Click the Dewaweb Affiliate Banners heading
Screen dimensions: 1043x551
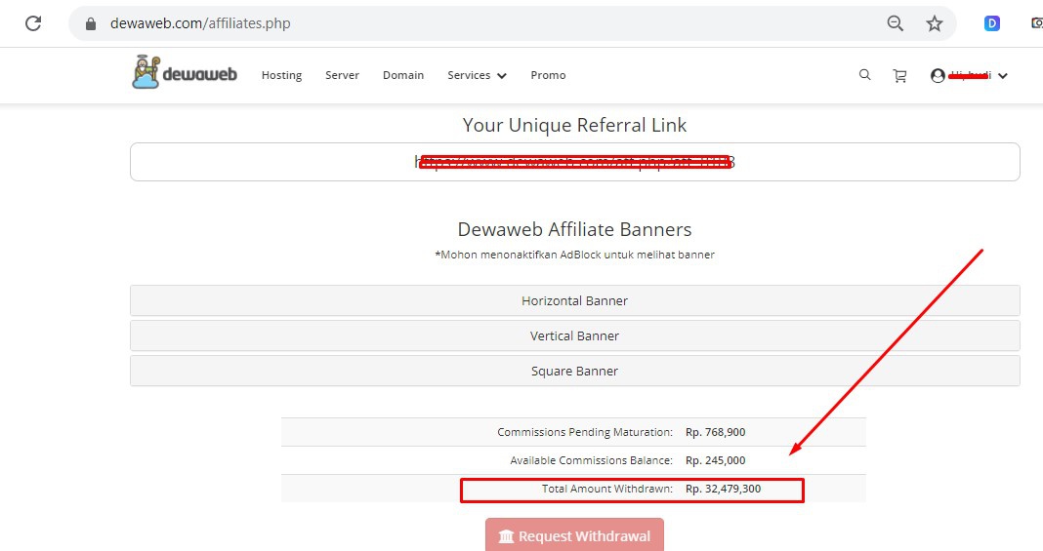point(574,229)
